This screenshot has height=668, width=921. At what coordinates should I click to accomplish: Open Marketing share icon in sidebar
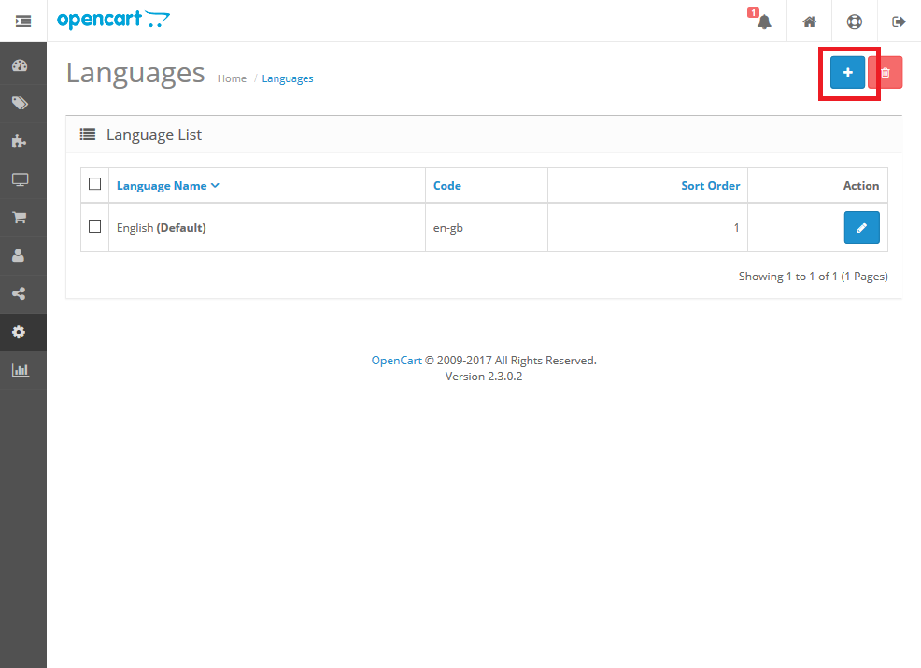19,293
